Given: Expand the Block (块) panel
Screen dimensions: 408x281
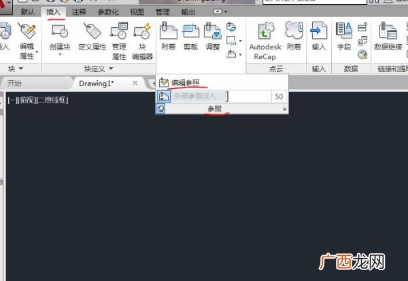Looking at the screenshot, I should point(16,69).
